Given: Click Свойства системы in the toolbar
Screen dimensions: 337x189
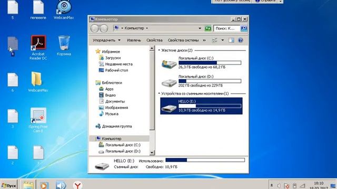Looking at the screenshot, I should [183, 40].
